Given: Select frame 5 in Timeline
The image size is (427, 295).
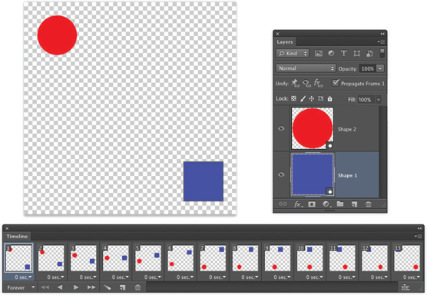Looking at the screenshot, I should pos(148,258).
